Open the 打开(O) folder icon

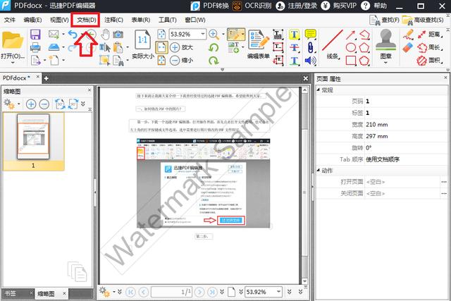[13, 40]
